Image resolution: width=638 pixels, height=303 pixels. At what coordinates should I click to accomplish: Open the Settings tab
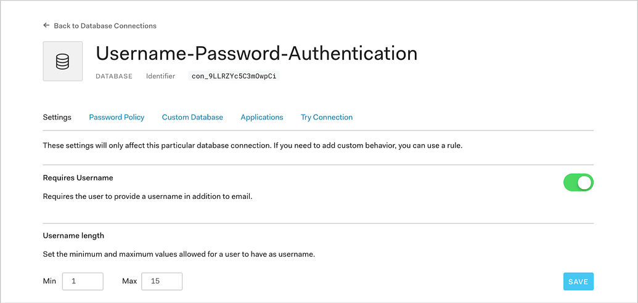[57, 117]
